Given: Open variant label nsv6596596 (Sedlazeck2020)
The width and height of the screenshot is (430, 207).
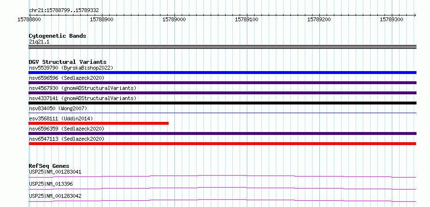Looking at the screenshot, I should [x=67, y=78].
